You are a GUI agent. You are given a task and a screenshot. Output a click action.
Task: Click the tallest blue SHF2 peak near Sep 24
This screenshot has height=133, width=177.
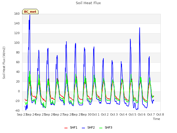30,15
